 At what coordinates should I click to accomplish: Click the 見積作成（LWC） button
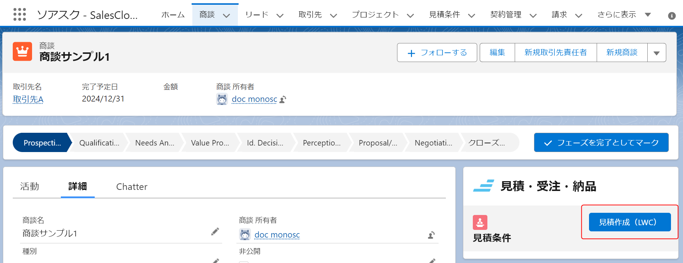(x=629, y=222)
